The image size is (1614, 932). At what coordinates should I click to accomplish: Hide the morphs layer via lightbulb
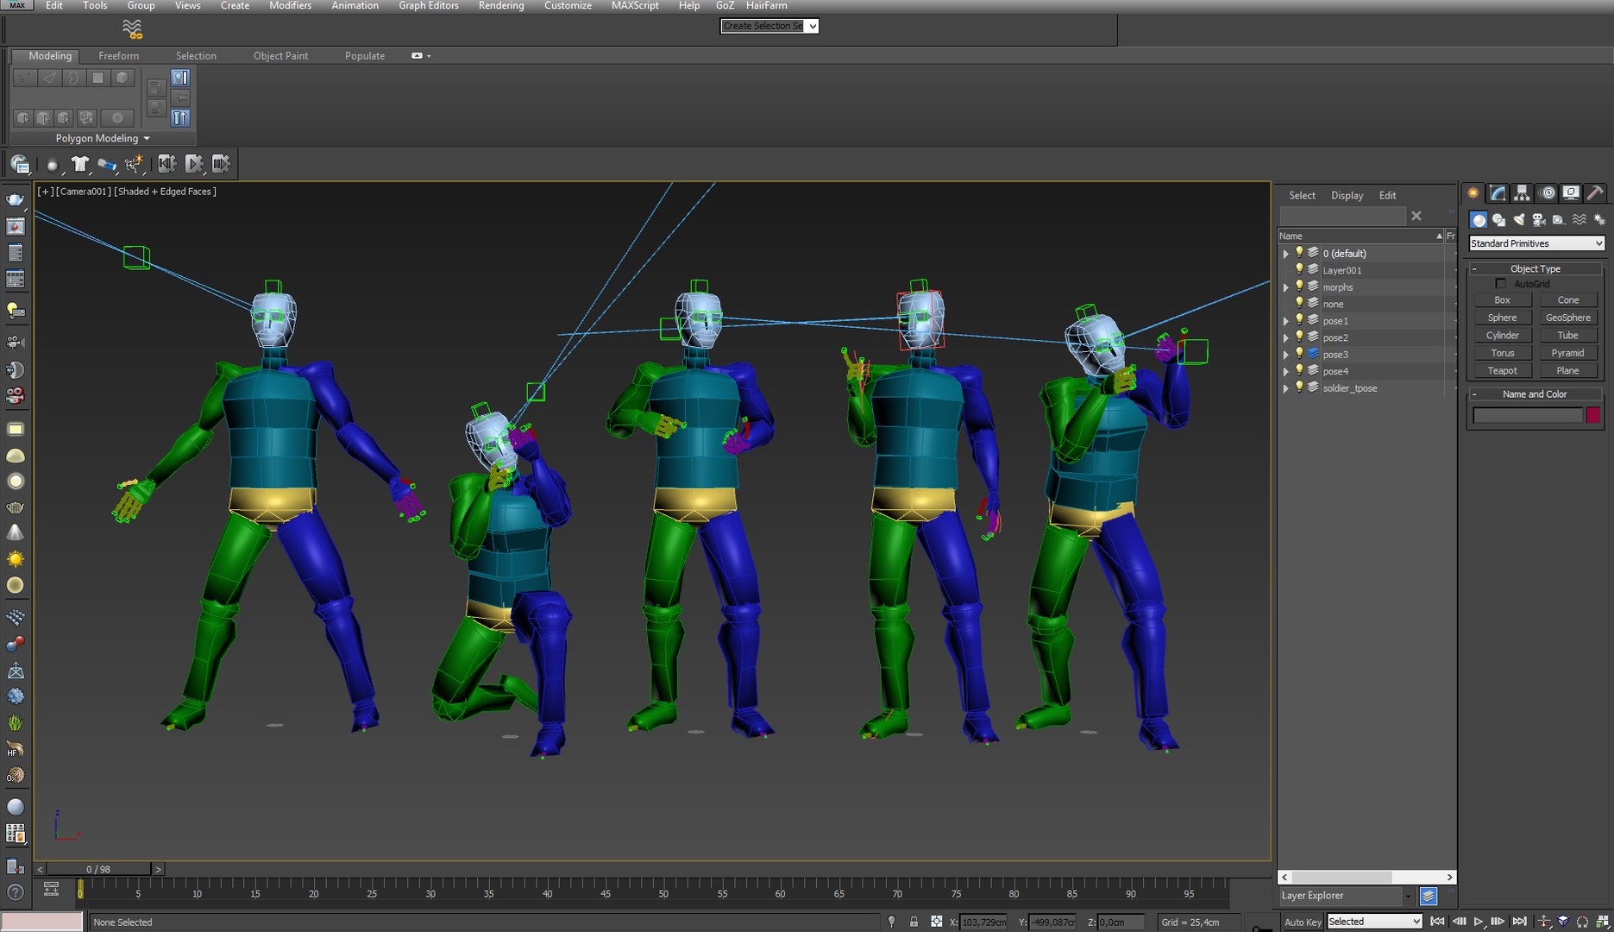point(1299,287)
